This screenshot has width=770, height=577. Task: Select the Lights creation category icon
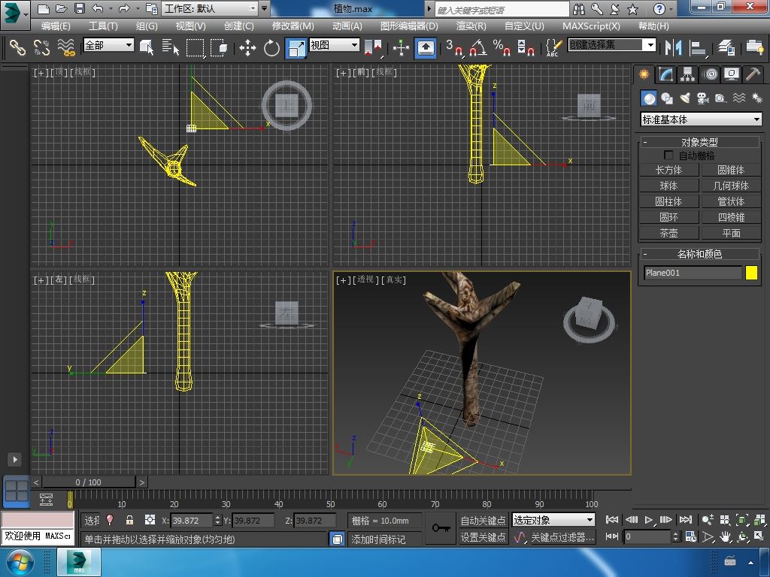(685, 98)
